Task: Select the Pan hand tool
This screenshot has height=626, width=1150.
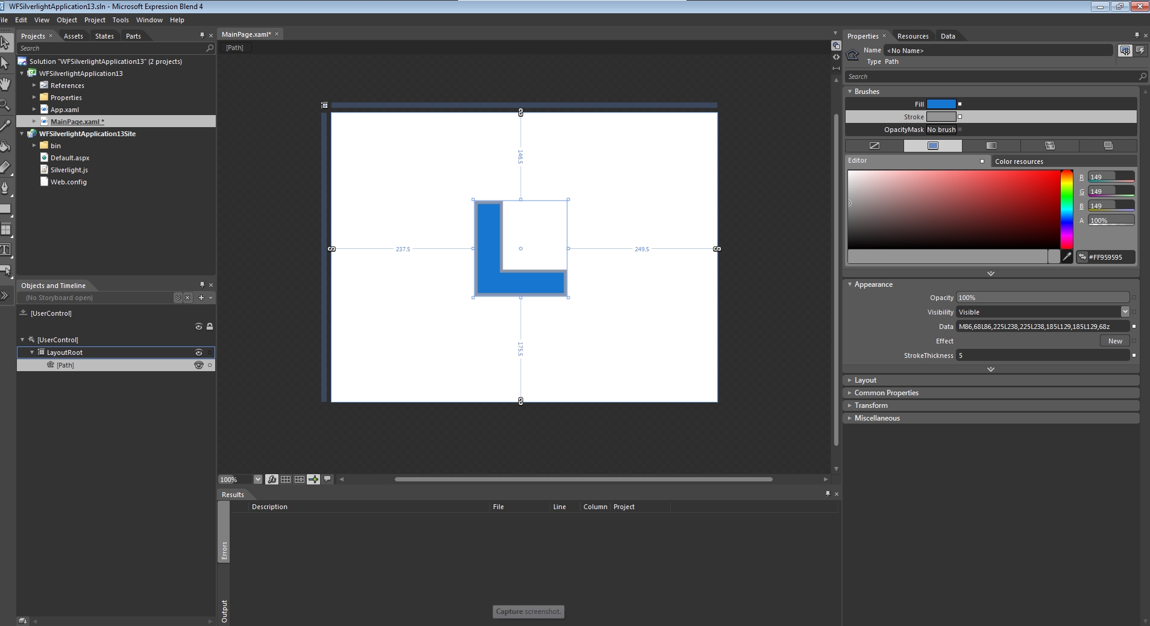Action: tap(5, 84)
